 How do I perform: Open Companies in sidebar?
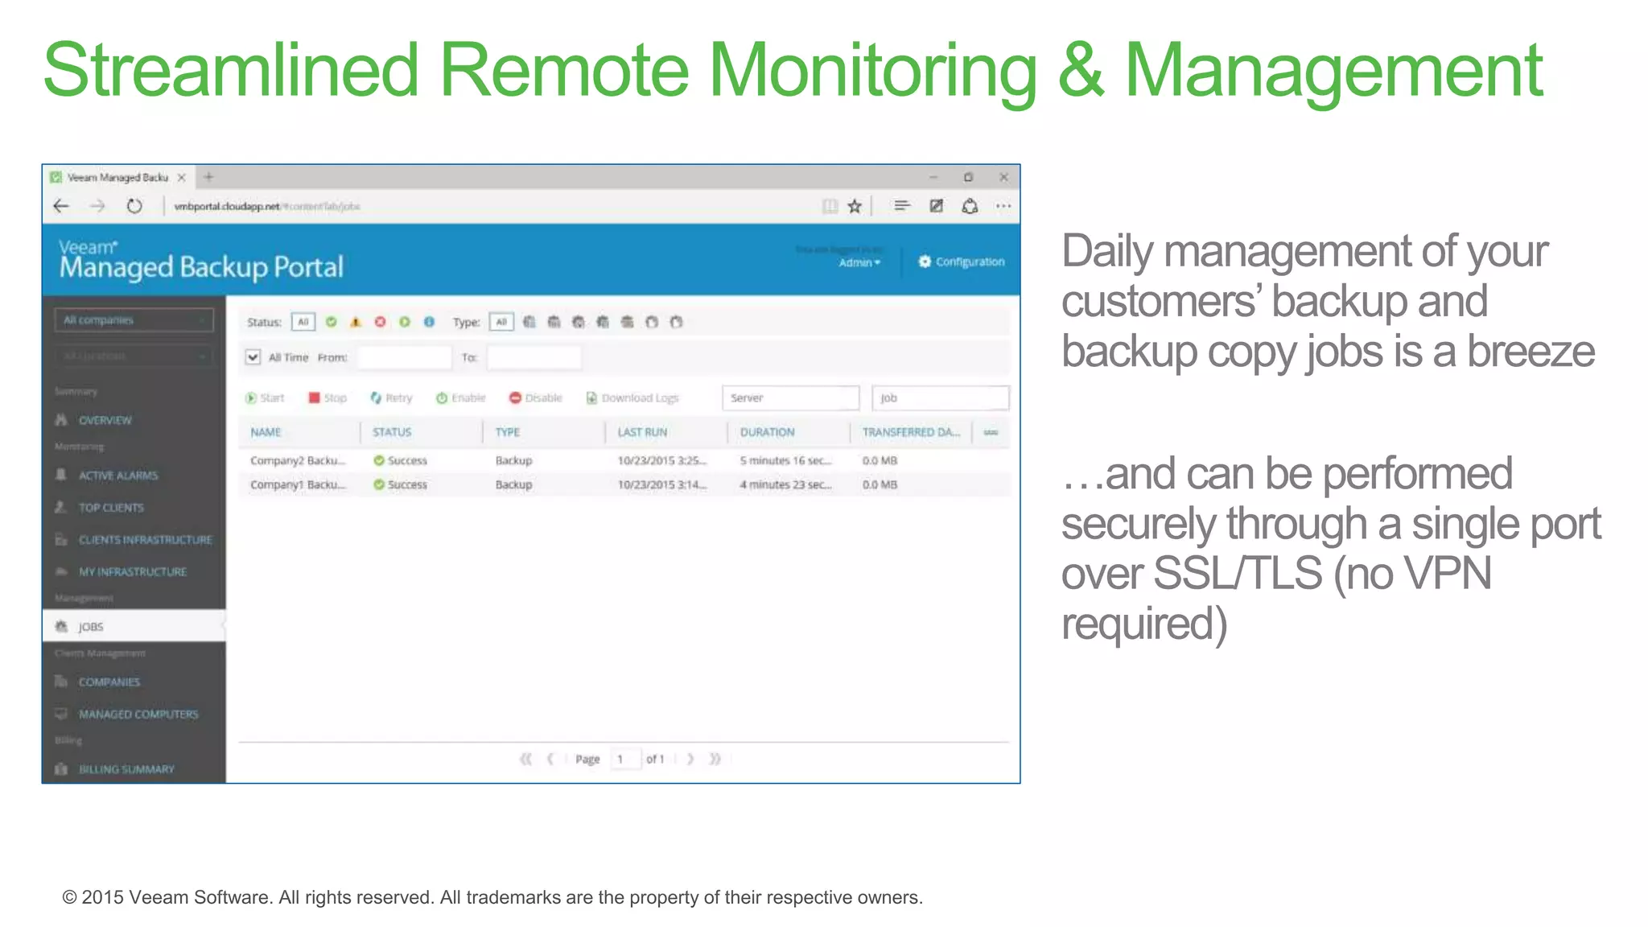[109, 682]
